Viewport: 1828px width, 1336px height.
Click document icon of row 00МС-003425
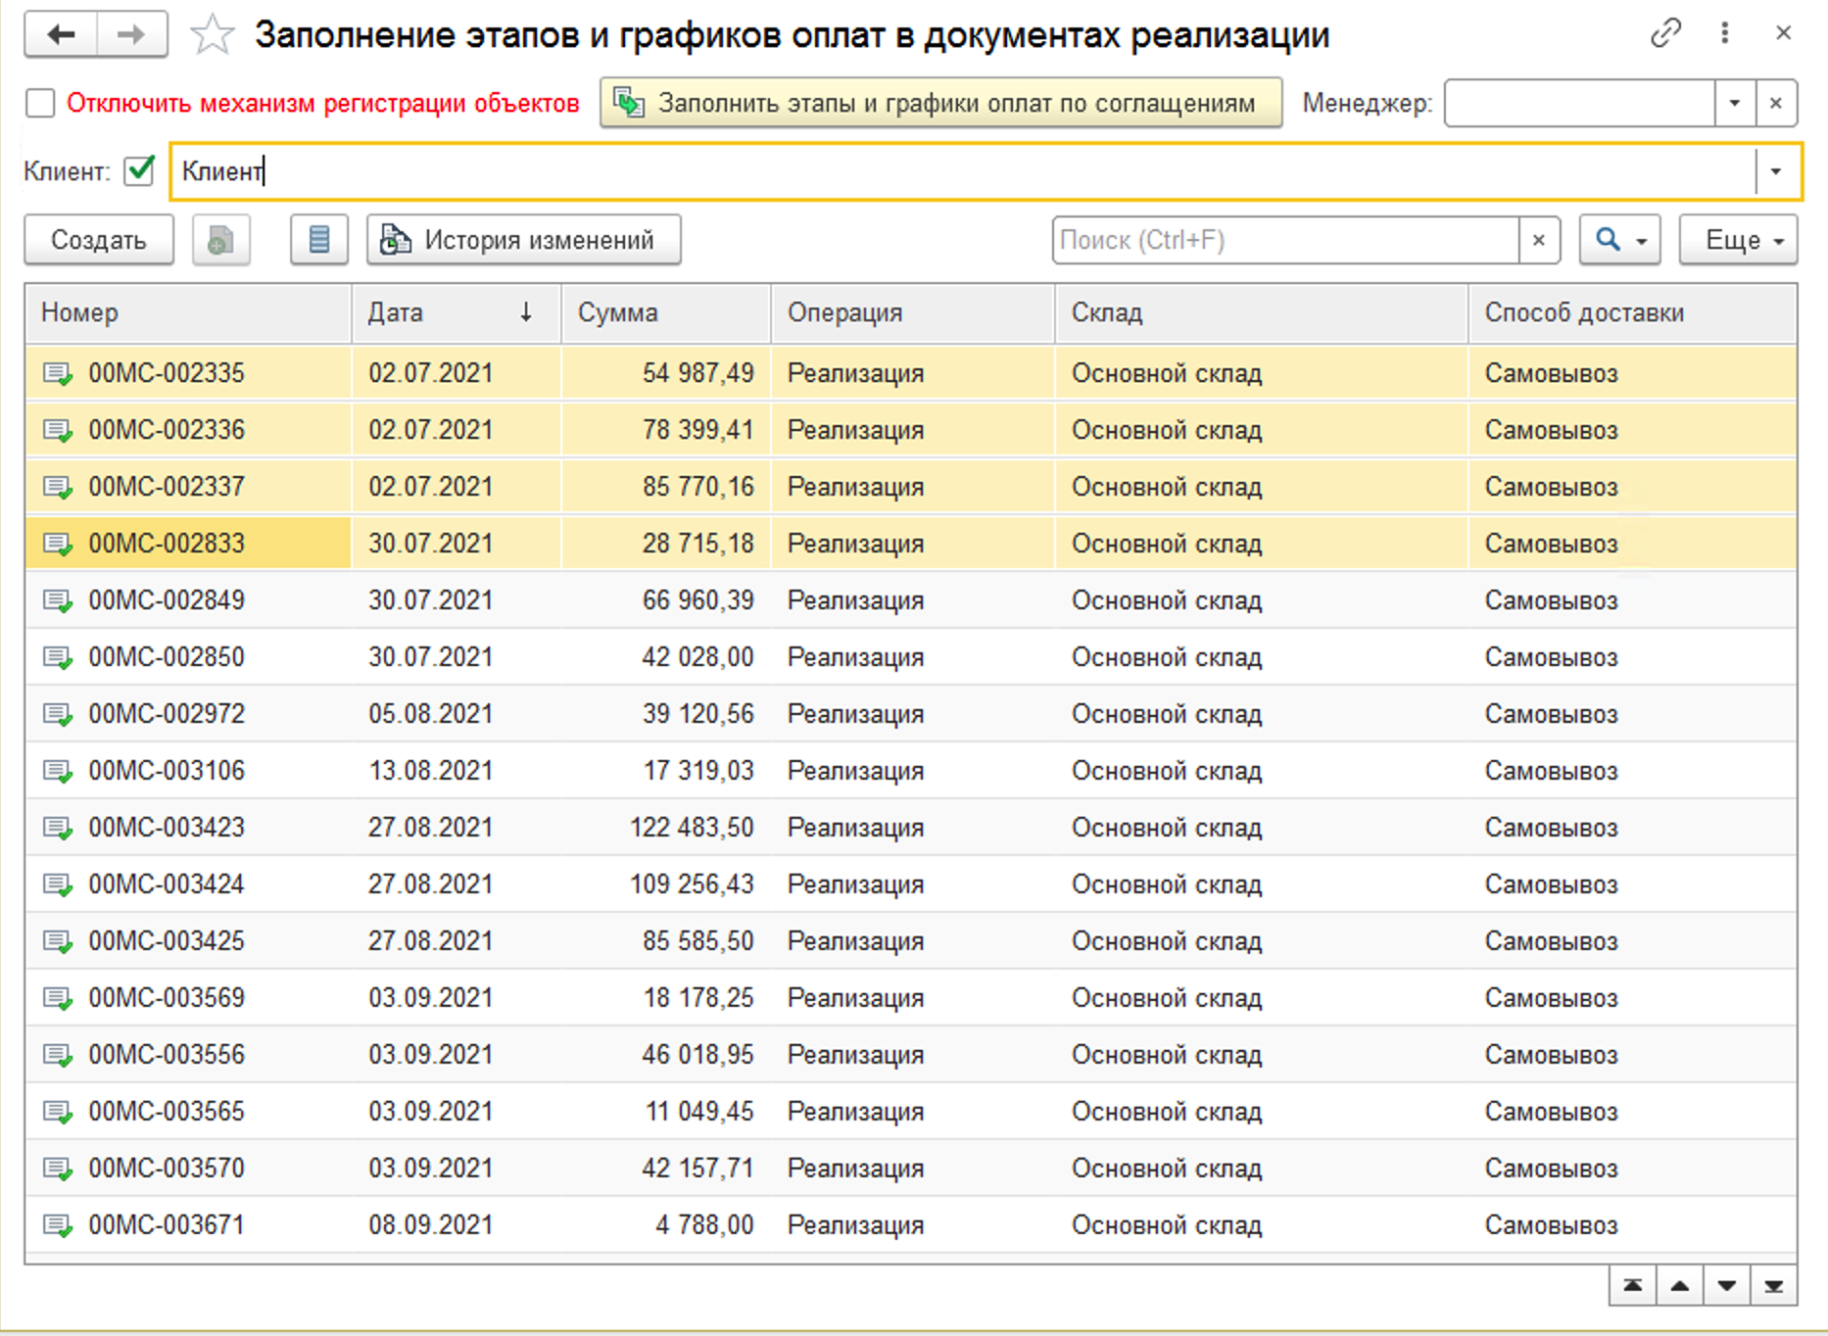58,941
